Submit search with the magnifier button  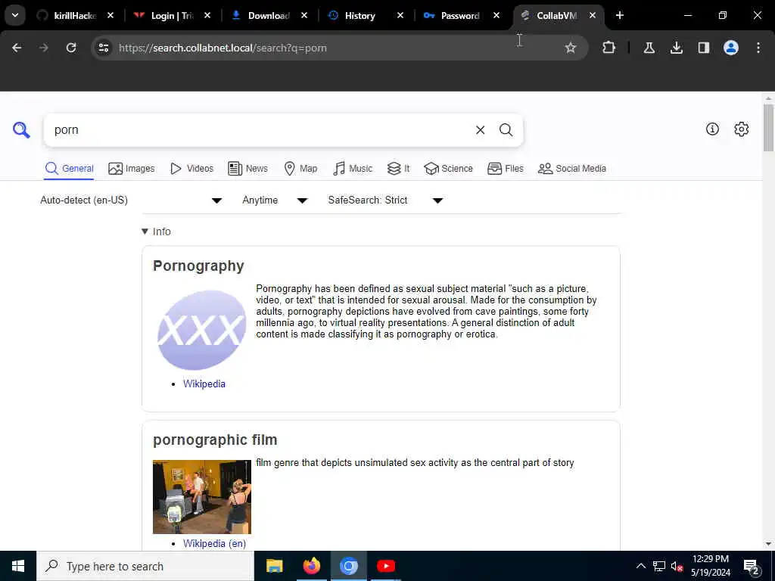tap(506, 130)
